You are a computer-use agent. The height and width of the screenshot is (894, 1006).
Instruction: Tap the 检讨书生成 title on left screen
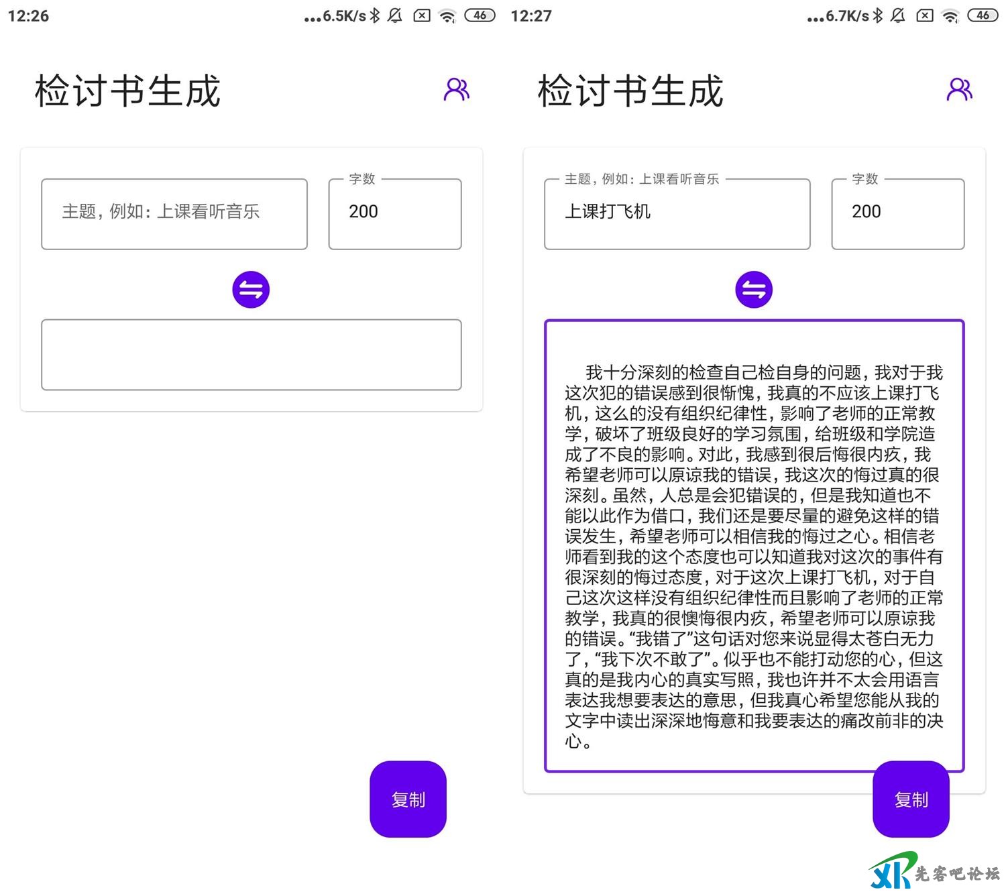(127, 91)
